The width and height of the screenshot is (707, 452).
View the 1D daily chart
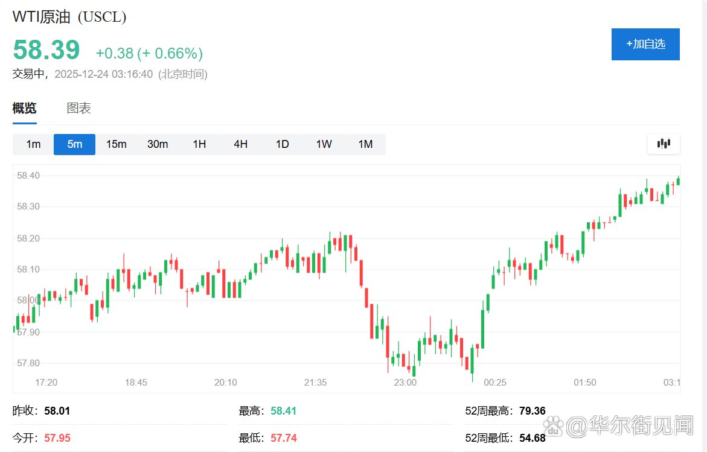[x=281, y=144]
